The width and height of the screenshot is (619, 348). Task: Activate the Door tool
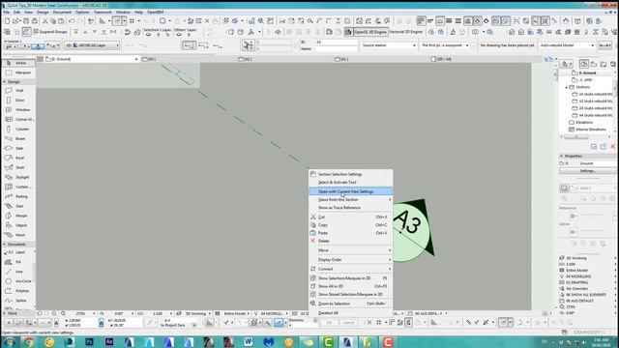pos(18,101)
